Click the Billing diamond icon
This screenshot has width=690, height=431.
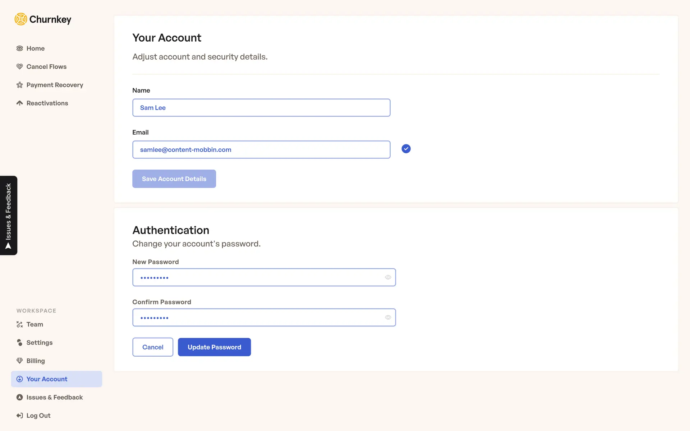click(20, 361)
